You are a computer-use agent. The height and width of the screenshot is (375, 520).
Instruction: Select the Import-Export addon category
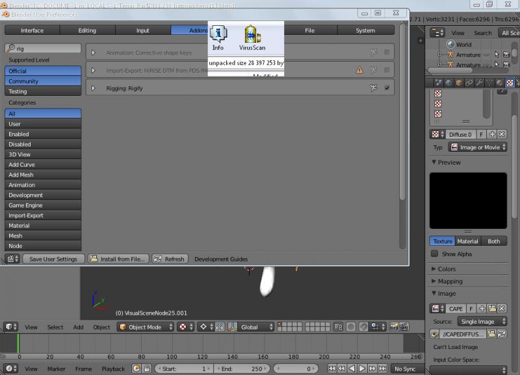[43, 215]
